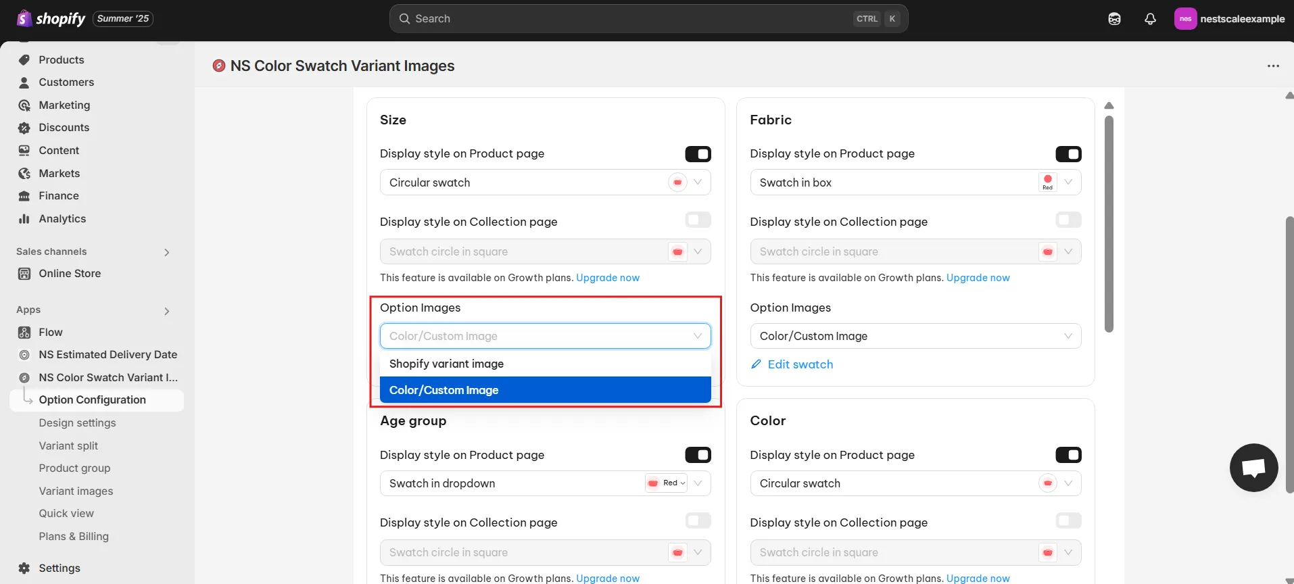Open Fabric Swatch in box dropdown
Screen dimensions: 1294x584
pos(915,182)
